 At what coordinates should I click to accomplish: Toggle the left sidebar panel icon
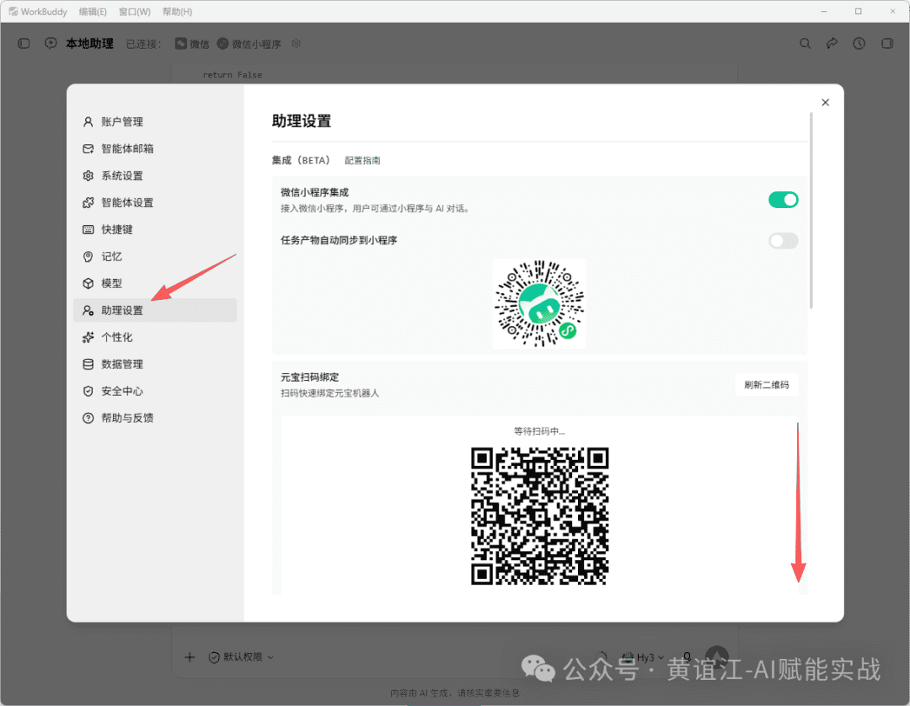click(24, 44)
